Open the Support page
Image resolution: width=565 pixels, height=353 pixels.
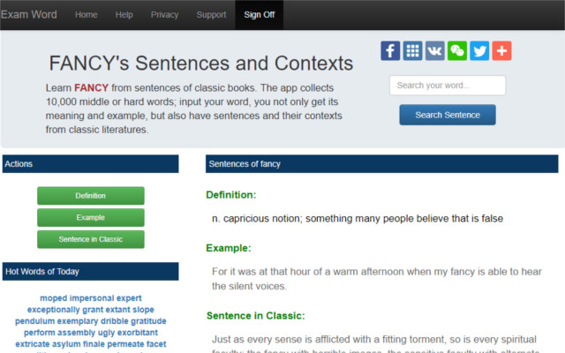211,14
